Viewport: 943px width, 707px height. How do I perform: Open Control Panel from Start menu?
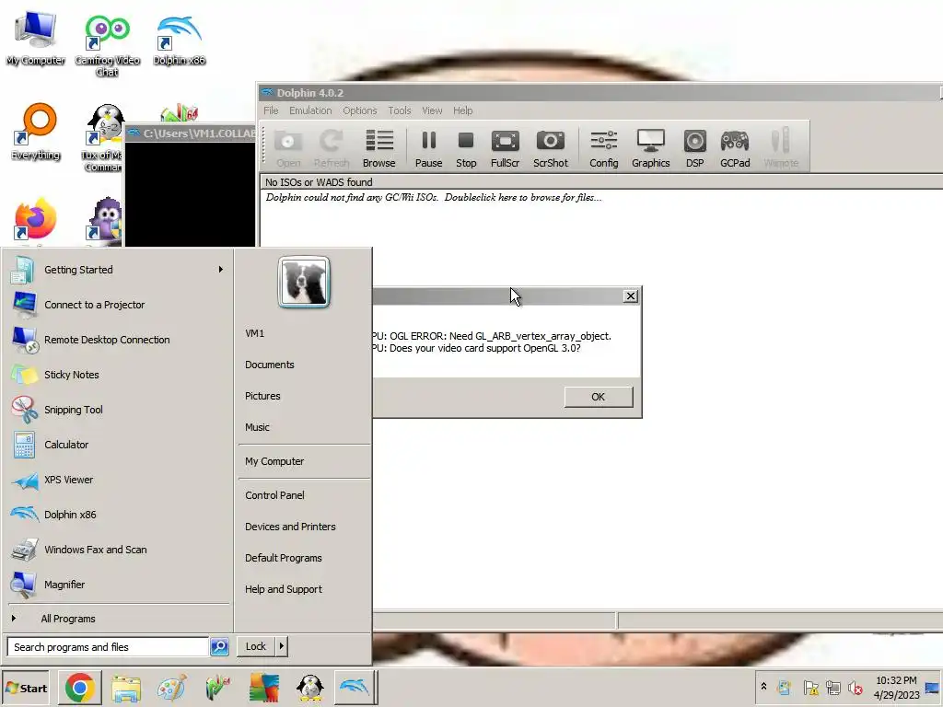point(274,495)
